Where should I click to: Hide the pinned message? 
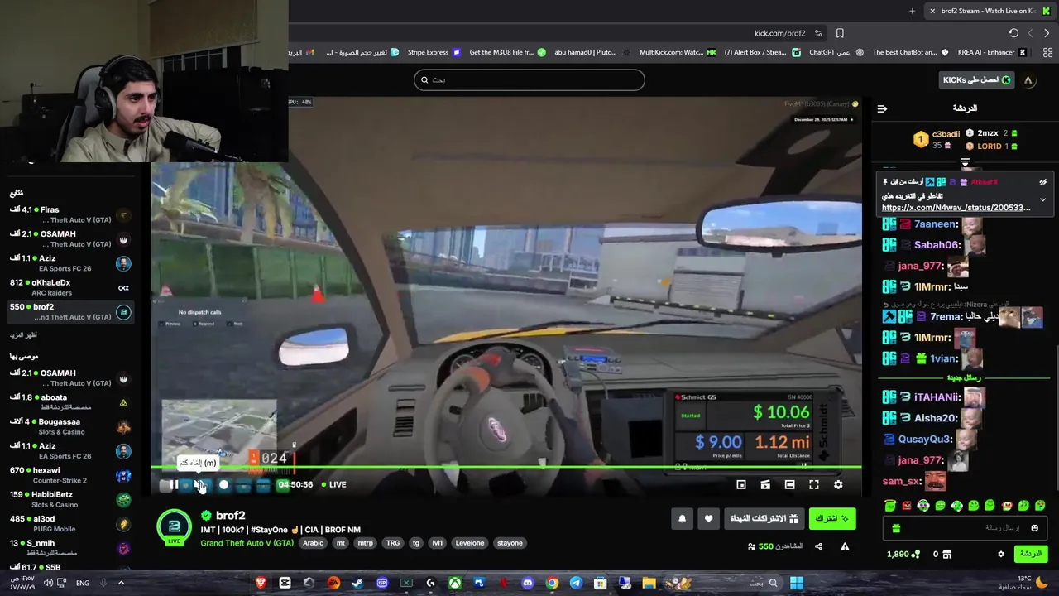coord(1042,182)
